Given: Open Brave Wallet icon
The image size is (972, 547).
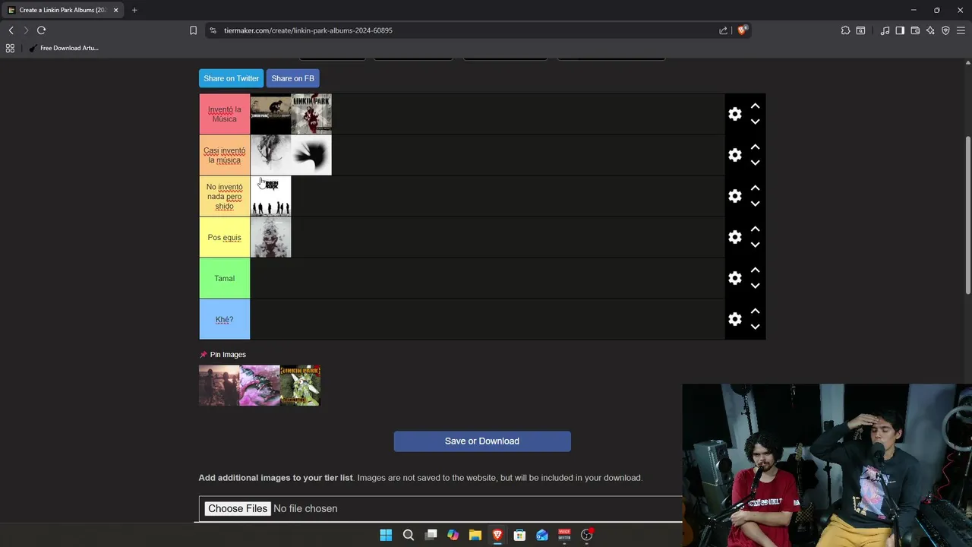Looking at the screenshot, I should [915, 30].
